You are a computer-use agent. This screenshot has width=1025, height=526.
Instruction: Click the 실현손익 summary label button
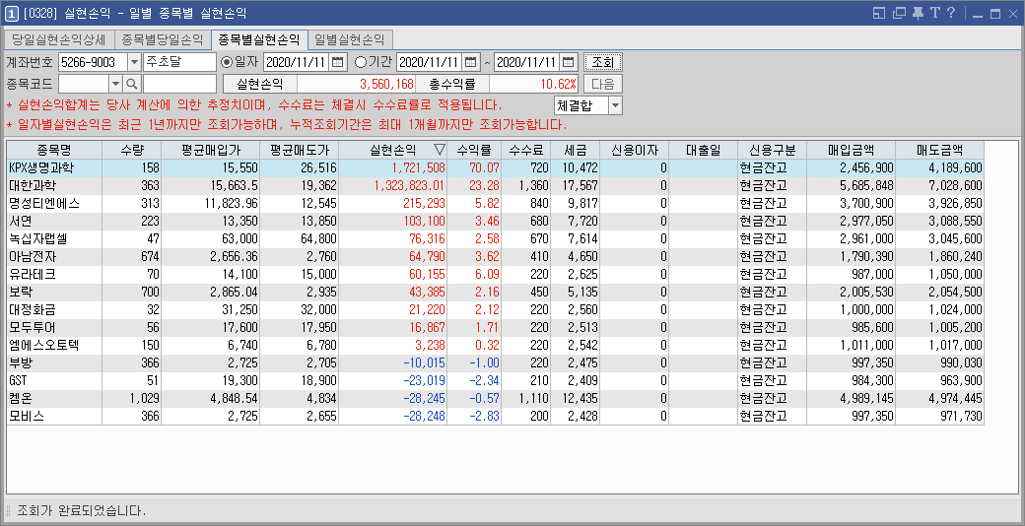click(x=260, y=84)
